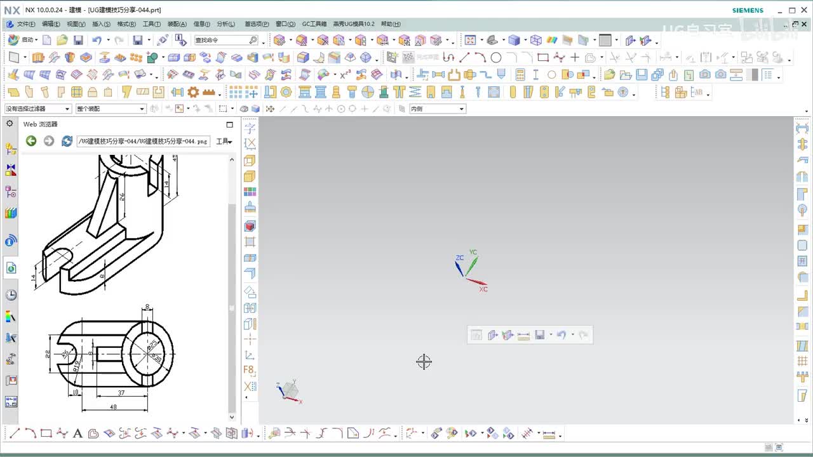Viewport: 813px width, 457px height.
Task: Open the 启动 dropdown arrow
Action: pyautogui.click(x=36, y=40)
